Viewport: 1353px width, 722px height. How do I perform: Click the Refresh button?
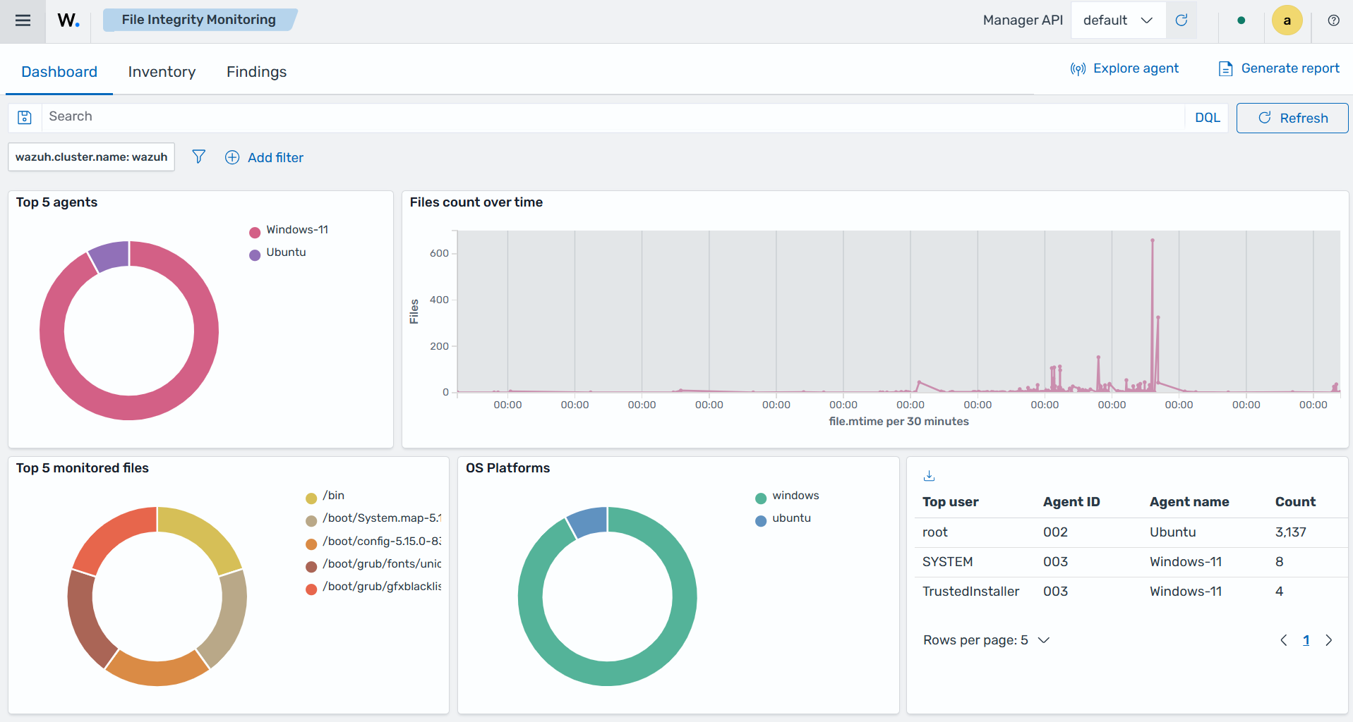click(1292, 118)
